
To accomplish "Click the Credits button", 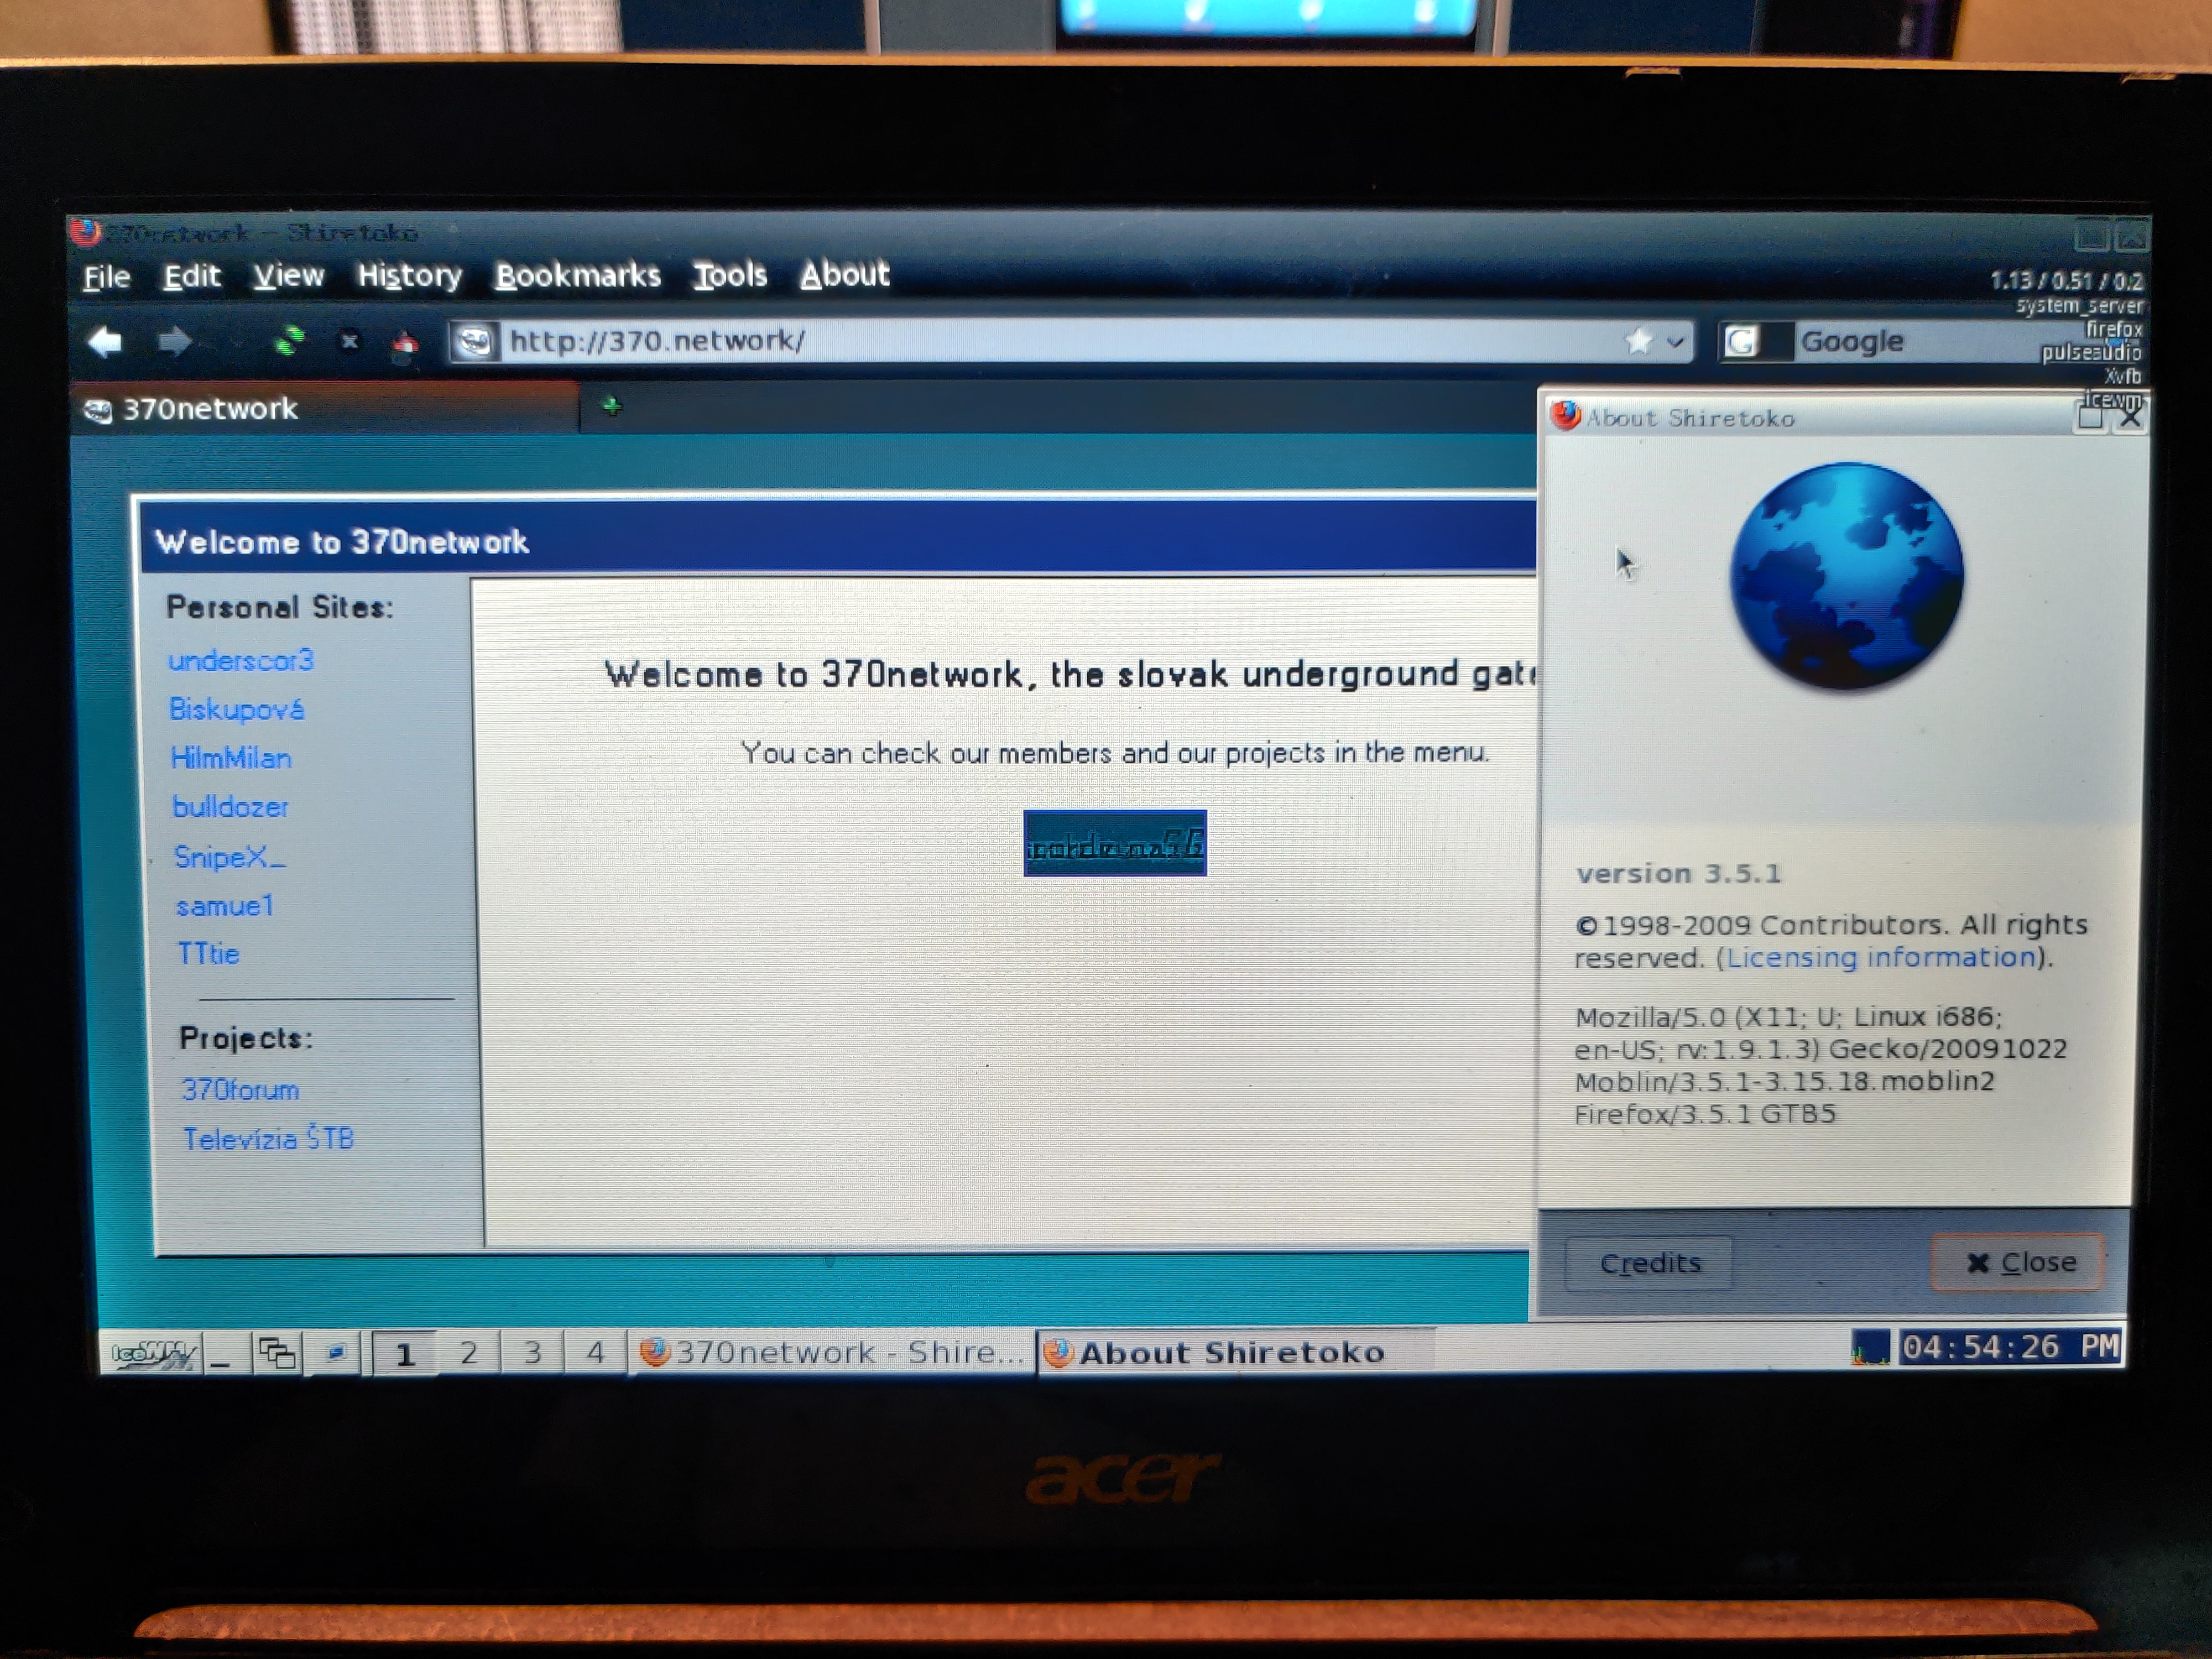I will tap(1649, 1263).
